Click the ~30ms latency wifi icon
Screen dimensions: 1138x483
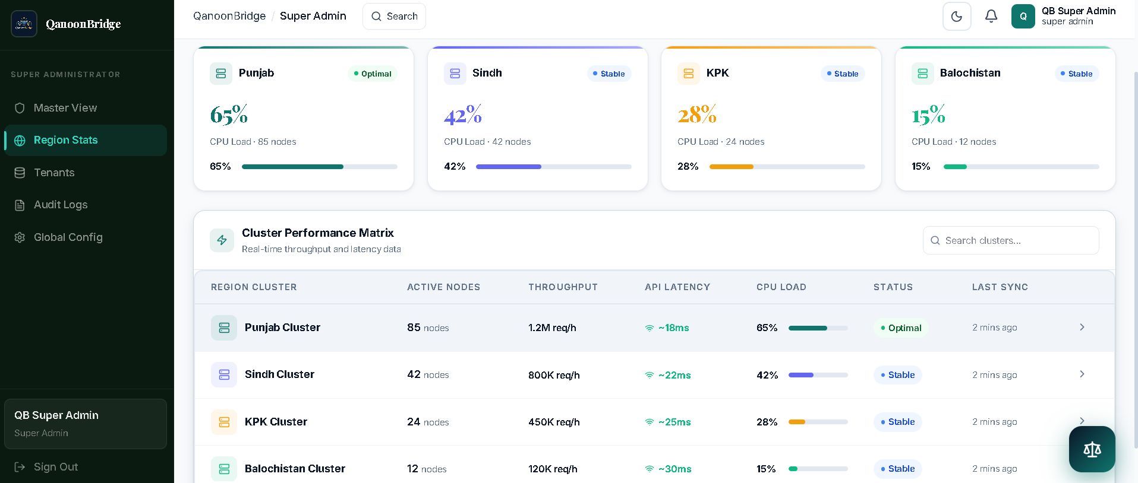(650, 469)
